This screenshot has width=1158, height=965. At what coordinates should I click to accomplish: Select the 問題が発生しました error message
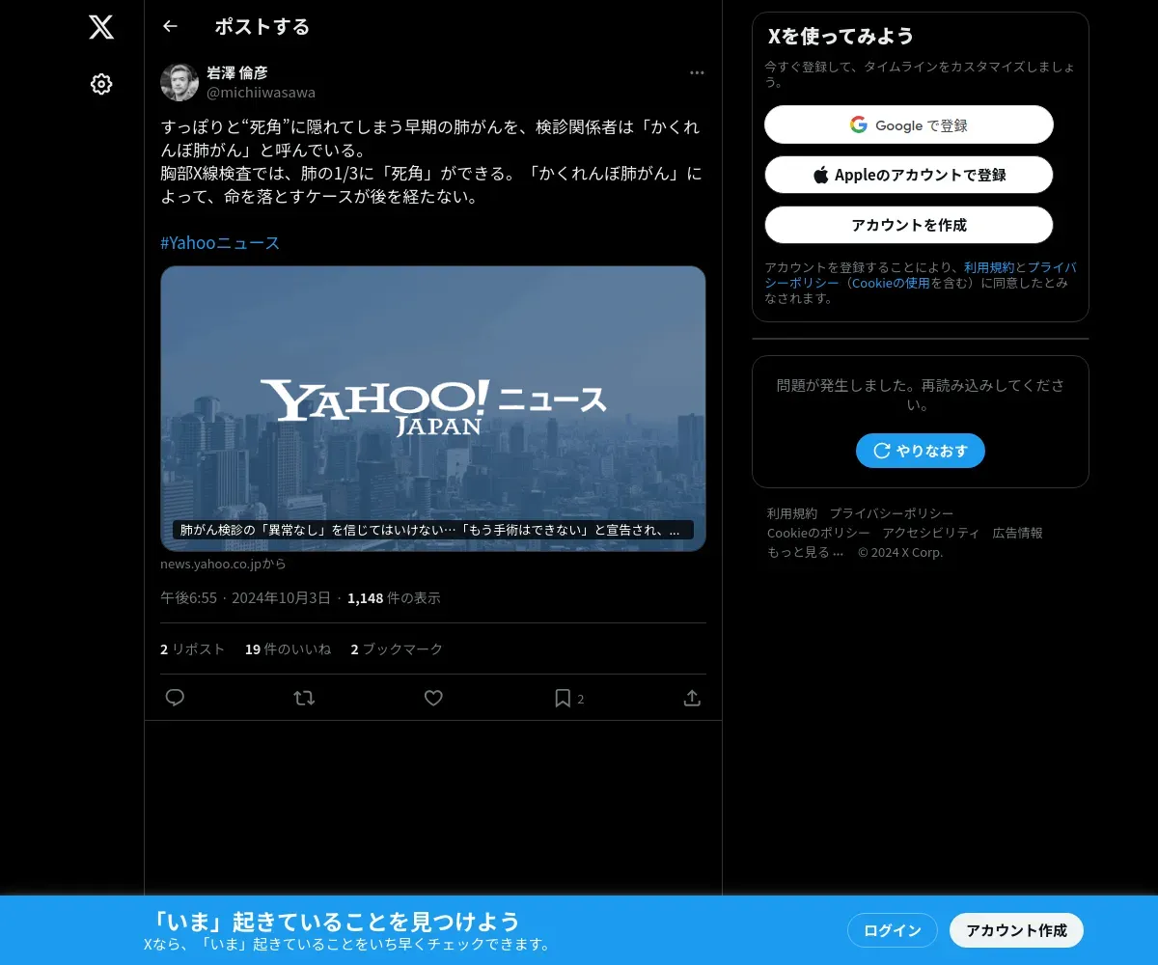coord(921,395)
